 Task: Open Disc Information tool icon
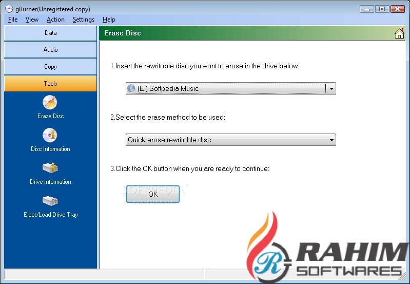pyautogui.click(x=50, y=135)
